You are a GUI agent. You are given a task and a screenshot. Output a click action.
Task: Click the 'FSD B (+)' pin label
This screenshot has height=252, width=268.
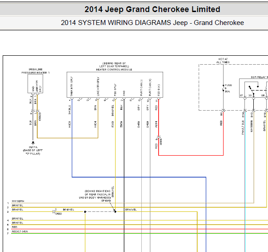[159, 90]
